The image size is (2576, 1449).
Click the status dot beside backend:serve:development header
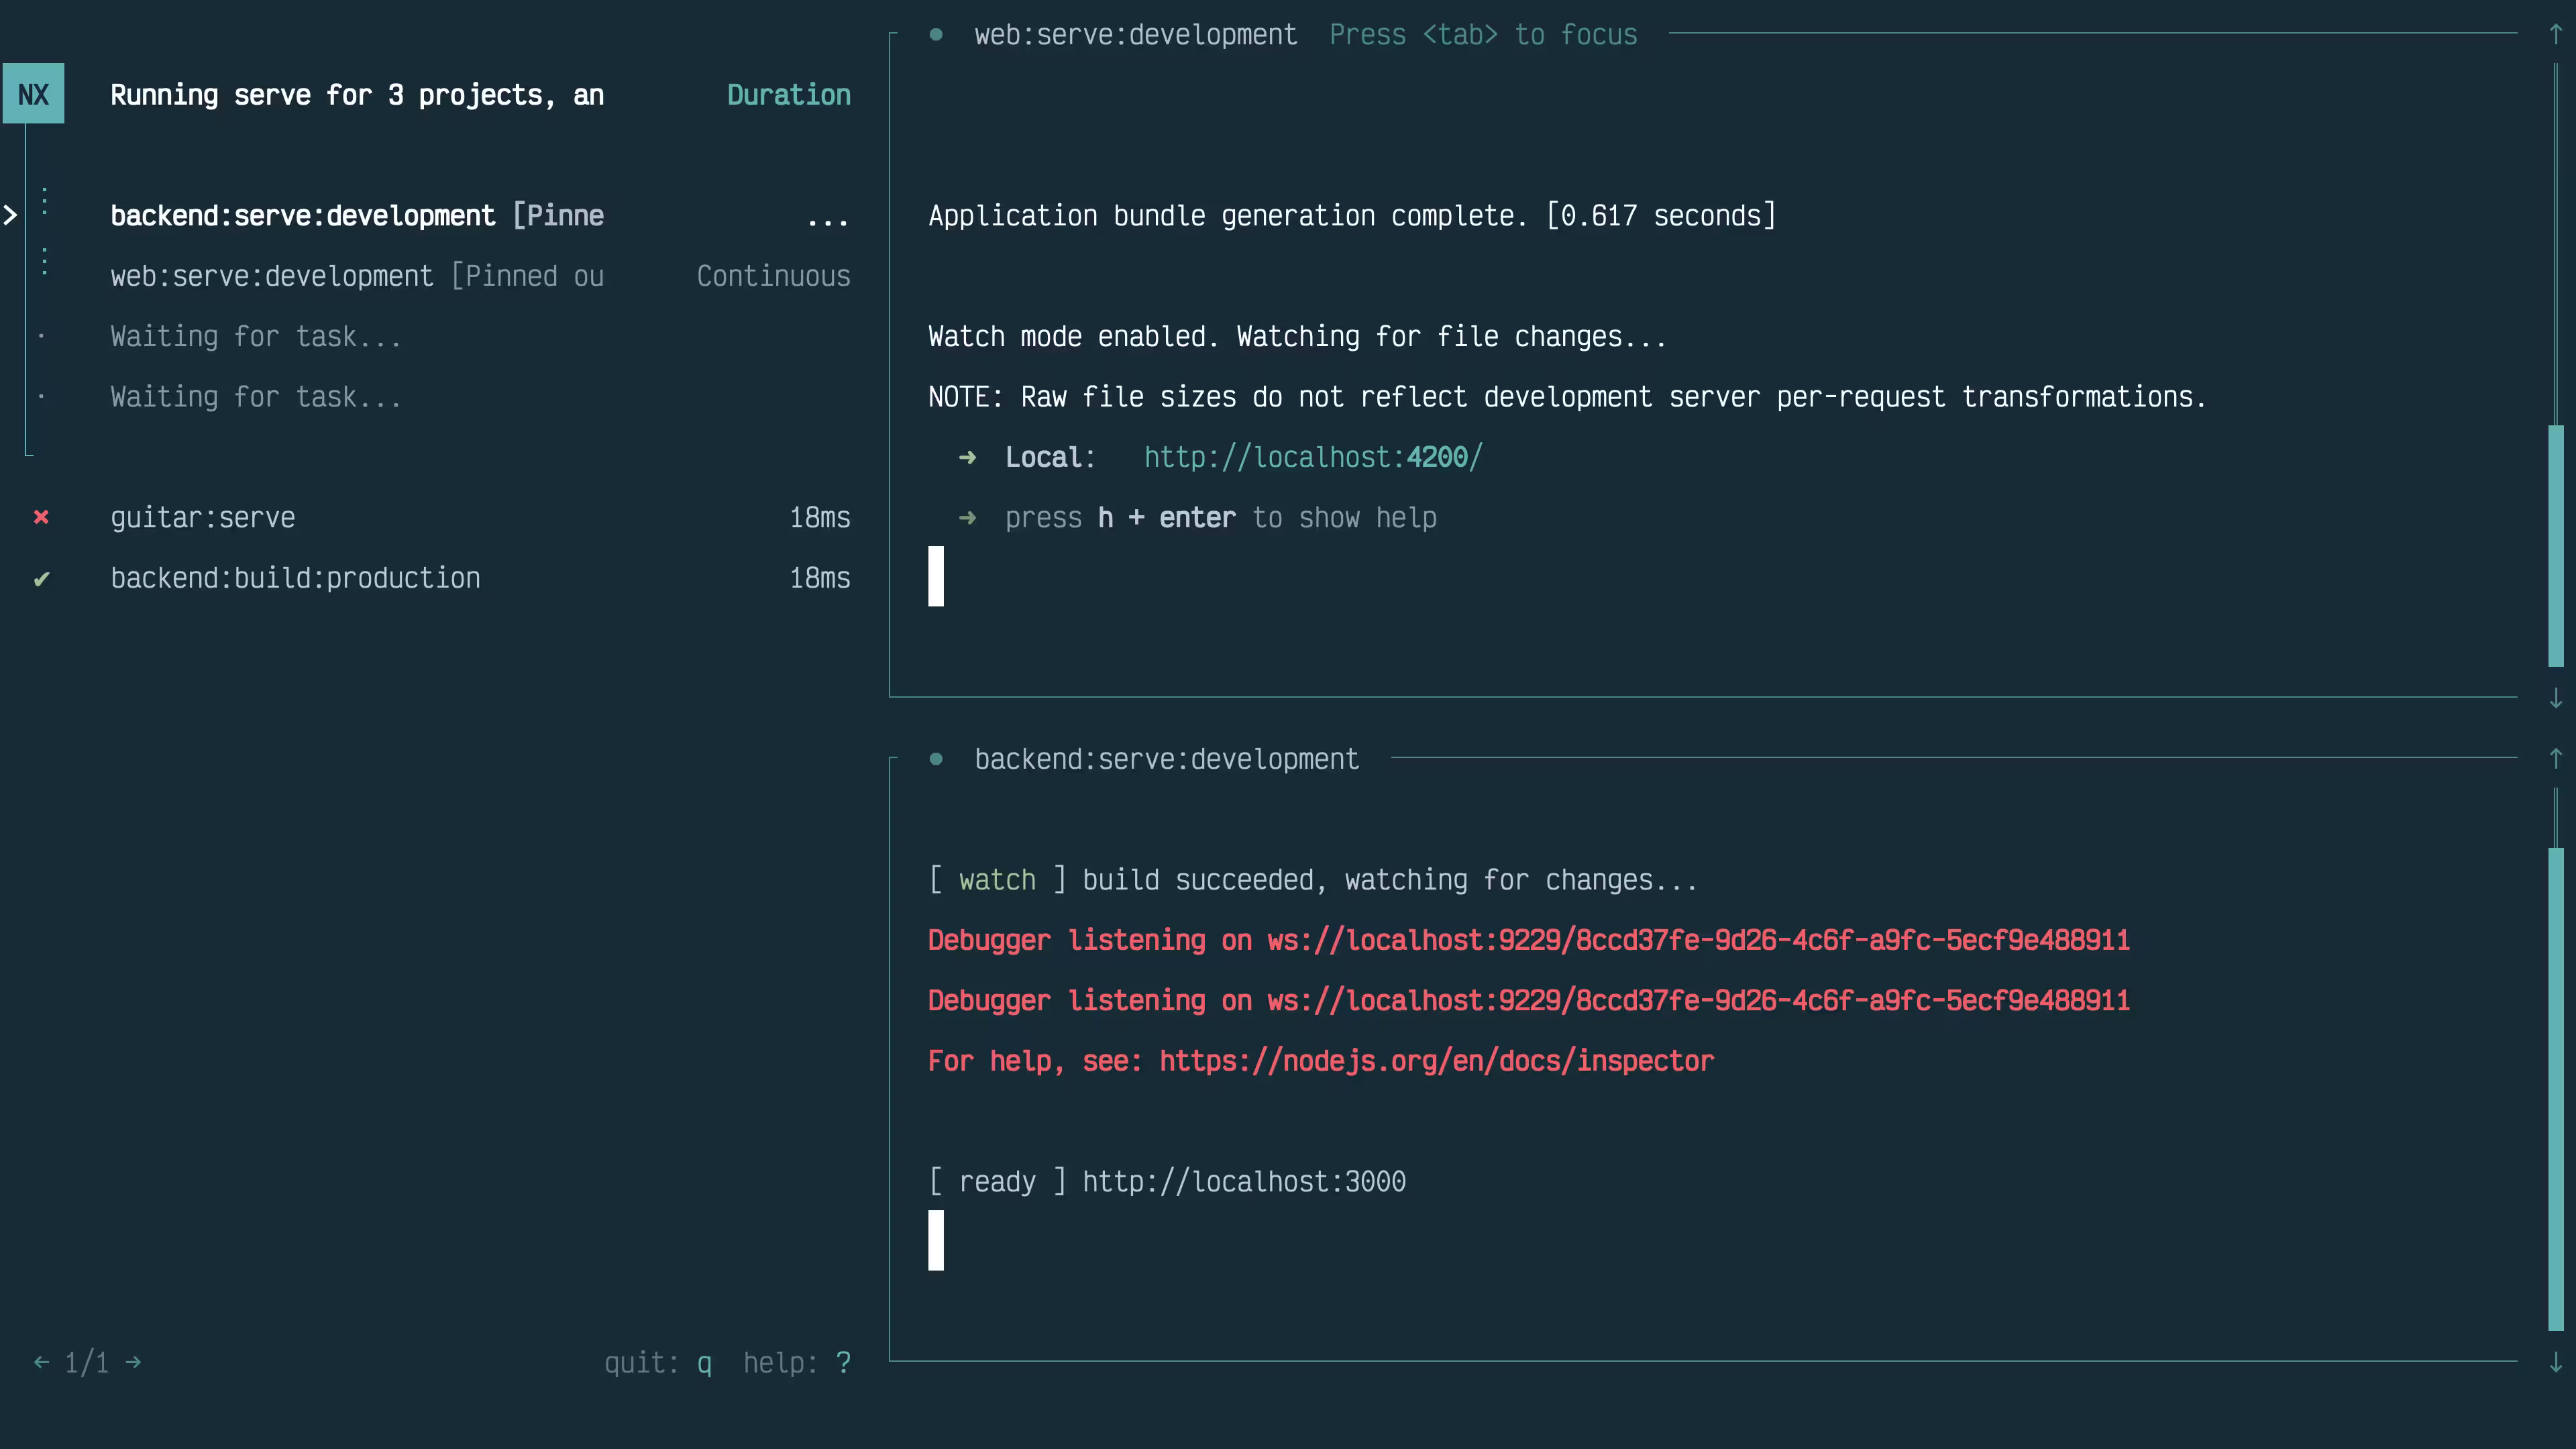937,758
